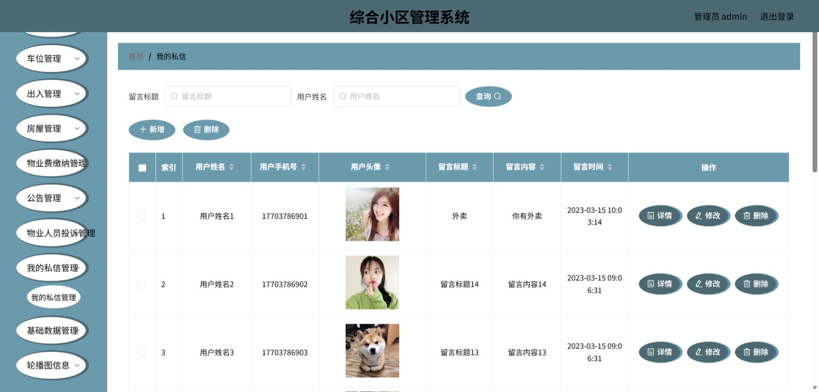Click the 外卖 message title cell

click(x=459, y=216)
